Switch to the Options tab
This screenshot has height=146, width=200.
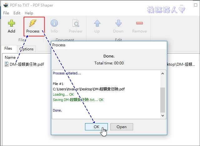click(x=26, y=49)
